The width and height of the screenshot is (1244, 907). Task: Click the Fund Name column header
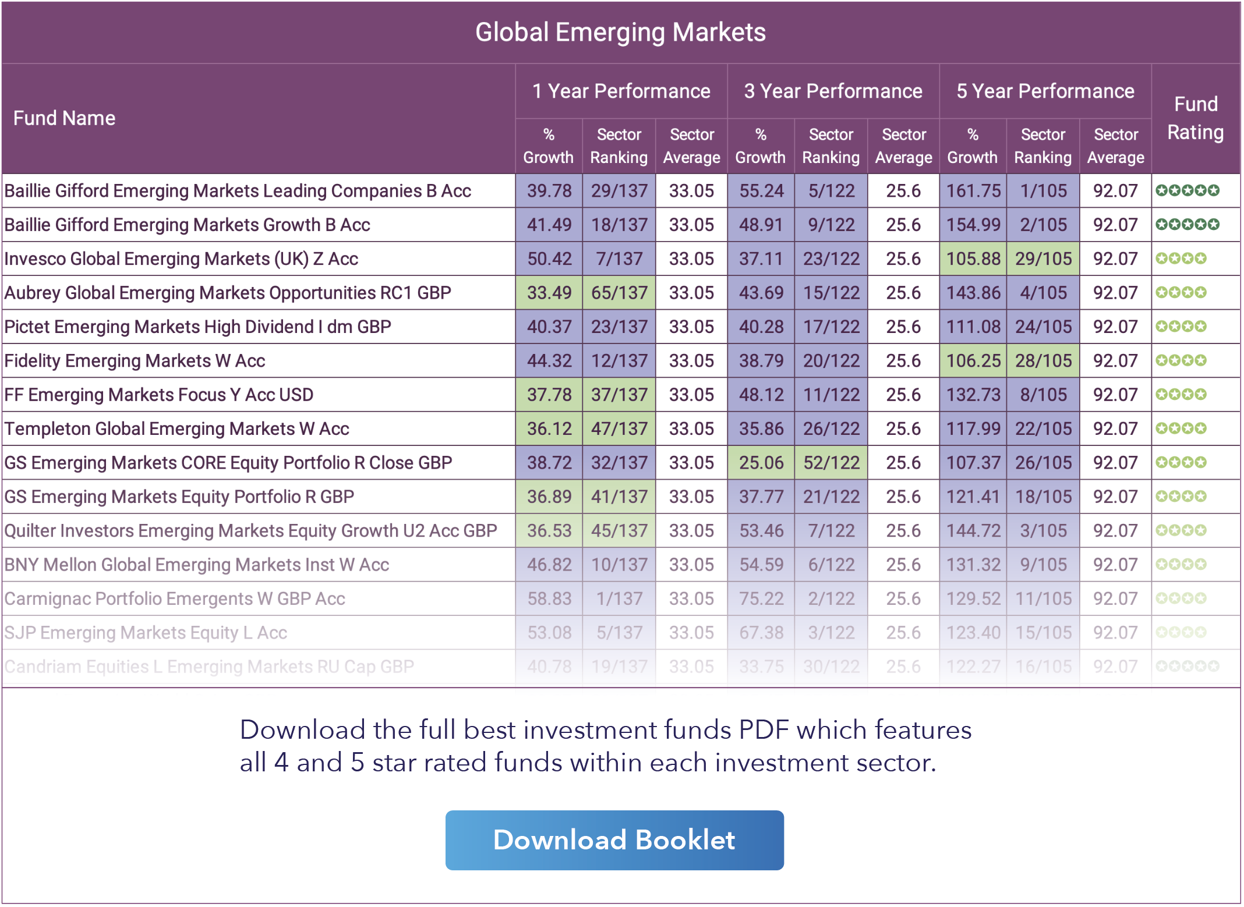pos(64,118)
